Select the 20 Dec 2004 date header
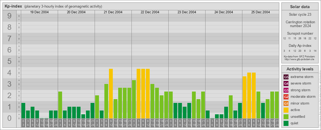The width and height of the screenshot is (321, 130). (76, 12)
